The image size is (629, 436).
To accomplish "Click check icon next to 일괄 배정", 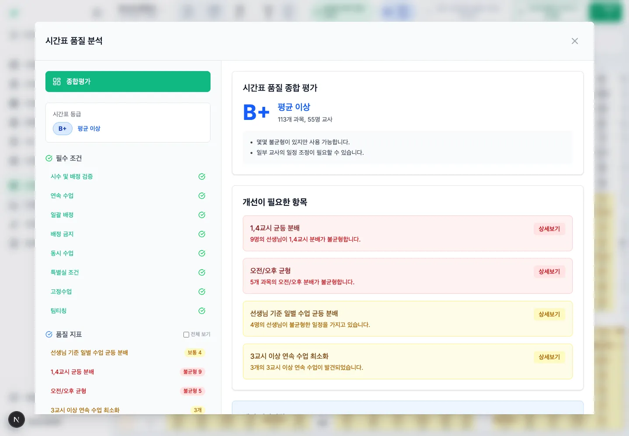I will pos(202,215).
